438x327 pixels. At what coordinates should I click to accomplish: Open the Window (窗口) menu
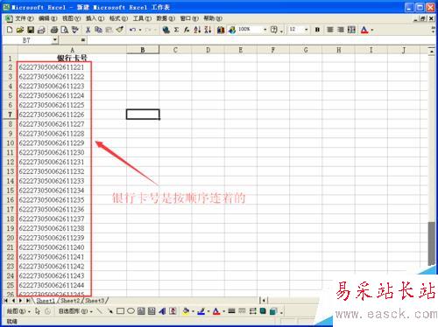click(x=189, y=18)
